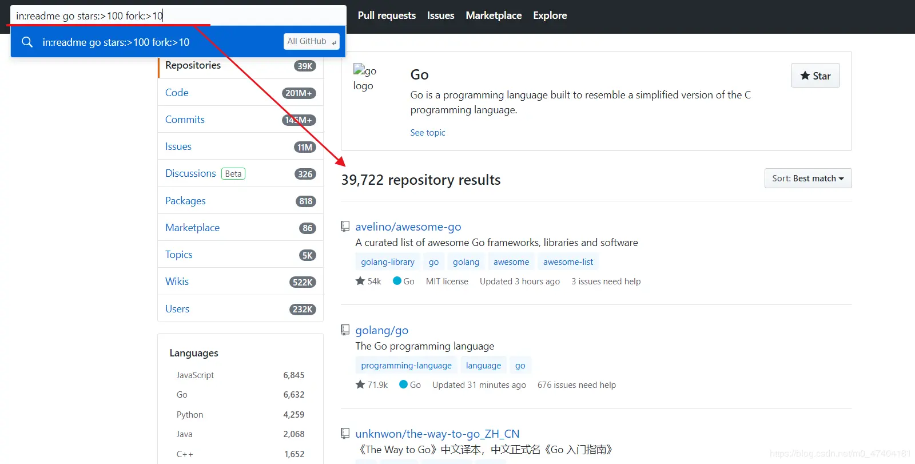Filter results by C++ language
The image size is (915, 464).
pyautogui.click(x=240, y=454)
